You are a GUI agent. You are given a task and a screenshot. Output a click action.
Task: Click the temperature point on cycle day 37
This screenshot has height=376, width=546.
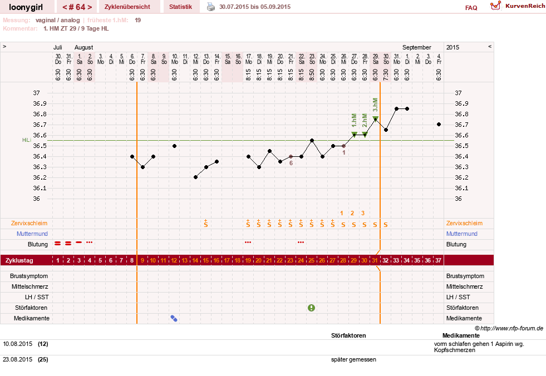point(439,124)
